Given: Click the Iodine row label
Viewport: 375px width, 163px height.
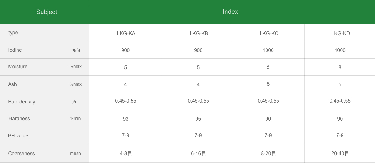Looking at the screenshot, I should tap(15, 50).
